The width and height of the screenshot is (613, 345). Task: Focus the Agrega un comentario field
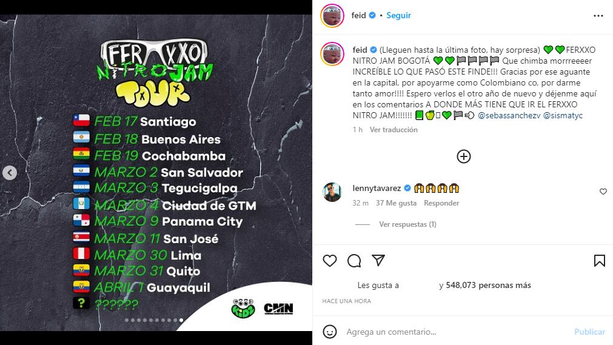[x=455, y=332]
